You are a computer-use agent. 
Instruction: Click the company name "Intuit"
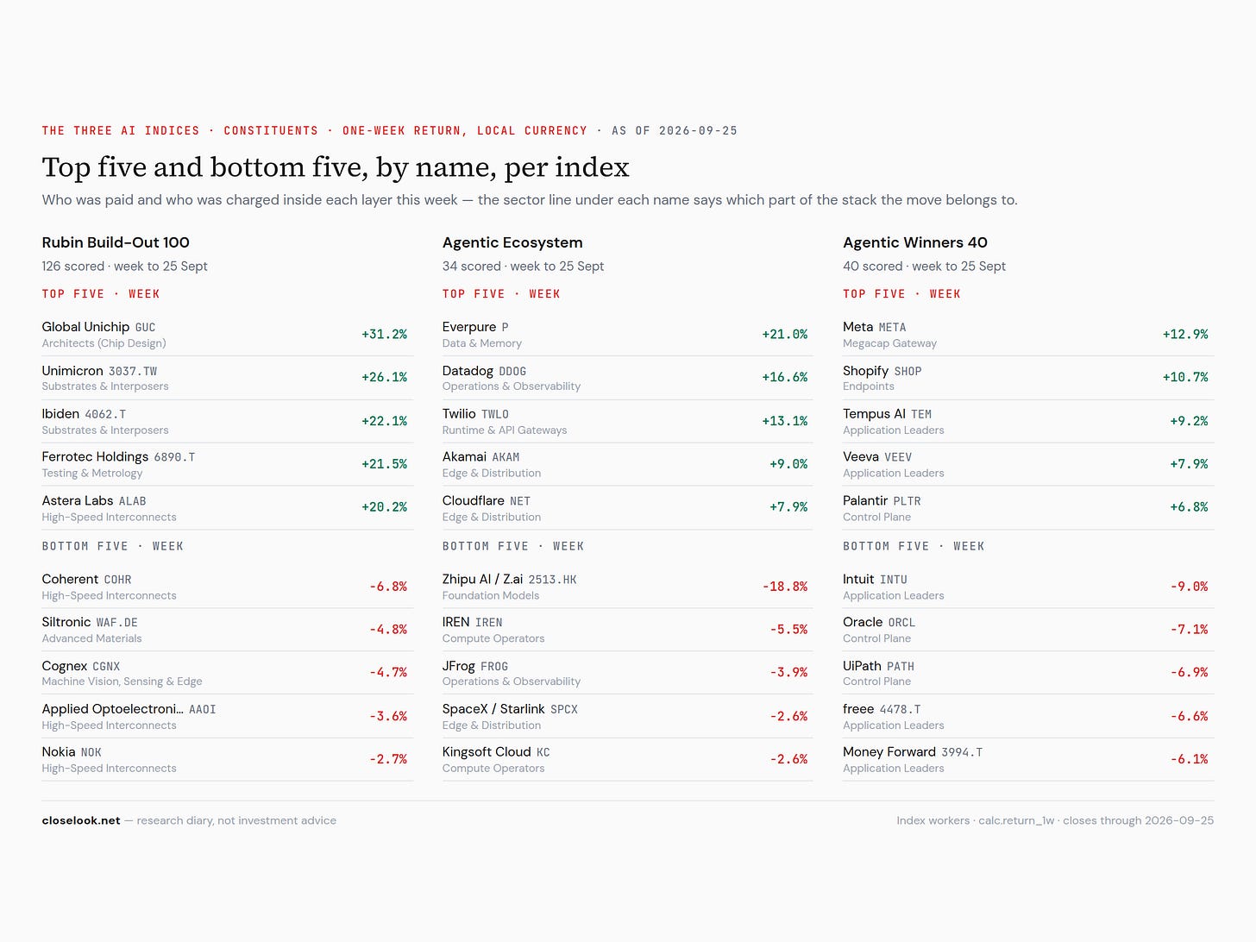click(858, 579)
